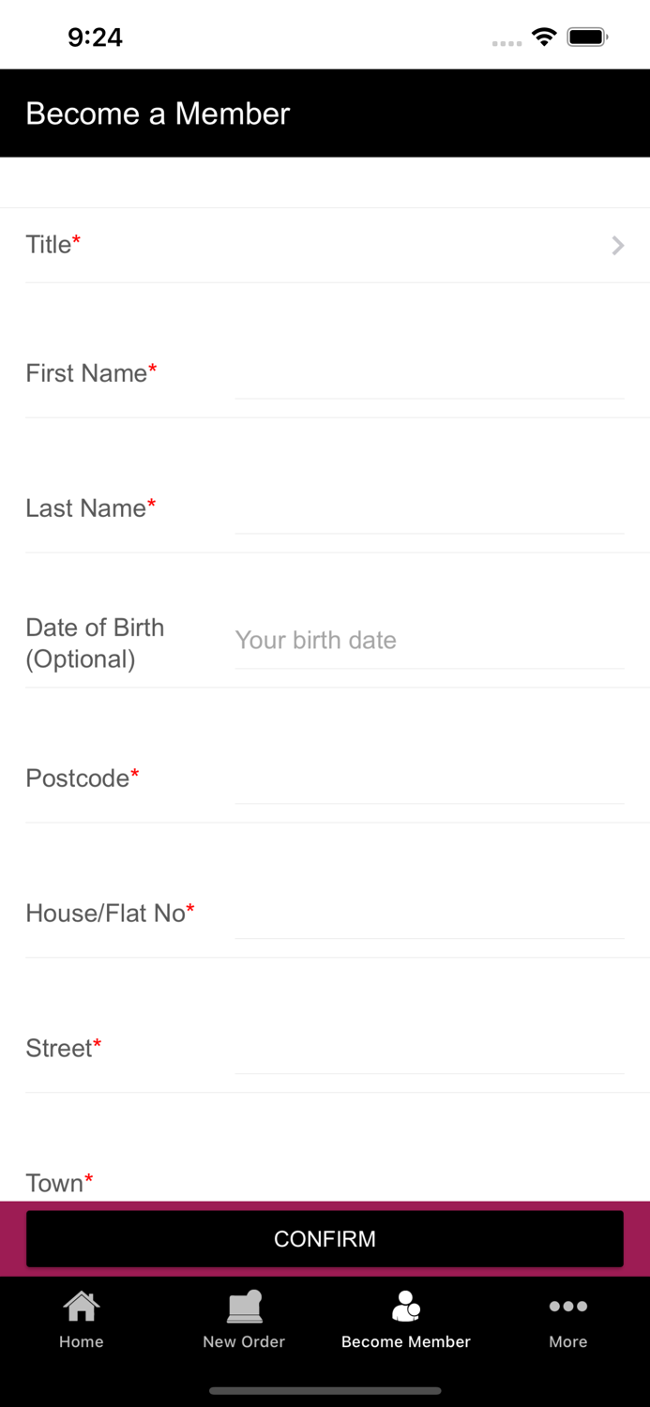Tap the Home house icon
The image size is (650, 1407).
[82, 1306]
